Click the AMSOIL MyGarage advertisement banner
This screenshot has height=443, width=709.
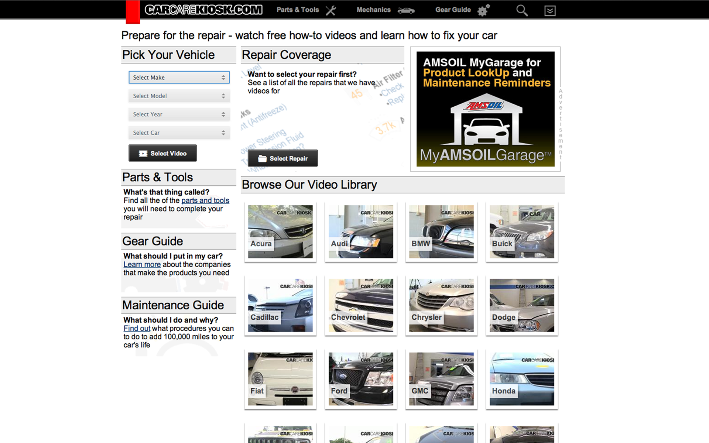pyautogui.click(x=485, y=109)
